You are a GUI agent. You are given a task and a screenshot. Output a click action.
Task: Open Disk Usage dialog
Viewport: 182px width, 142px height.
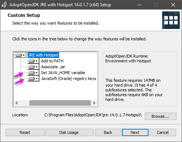(x=69, y=132)
